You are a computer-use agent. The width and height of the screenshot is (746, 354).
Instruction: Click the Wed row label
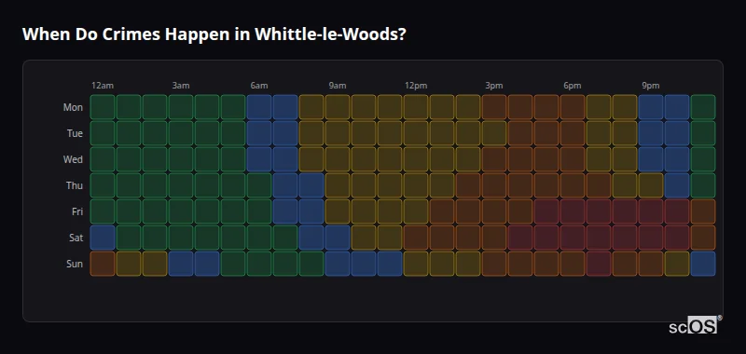point(73,159)
